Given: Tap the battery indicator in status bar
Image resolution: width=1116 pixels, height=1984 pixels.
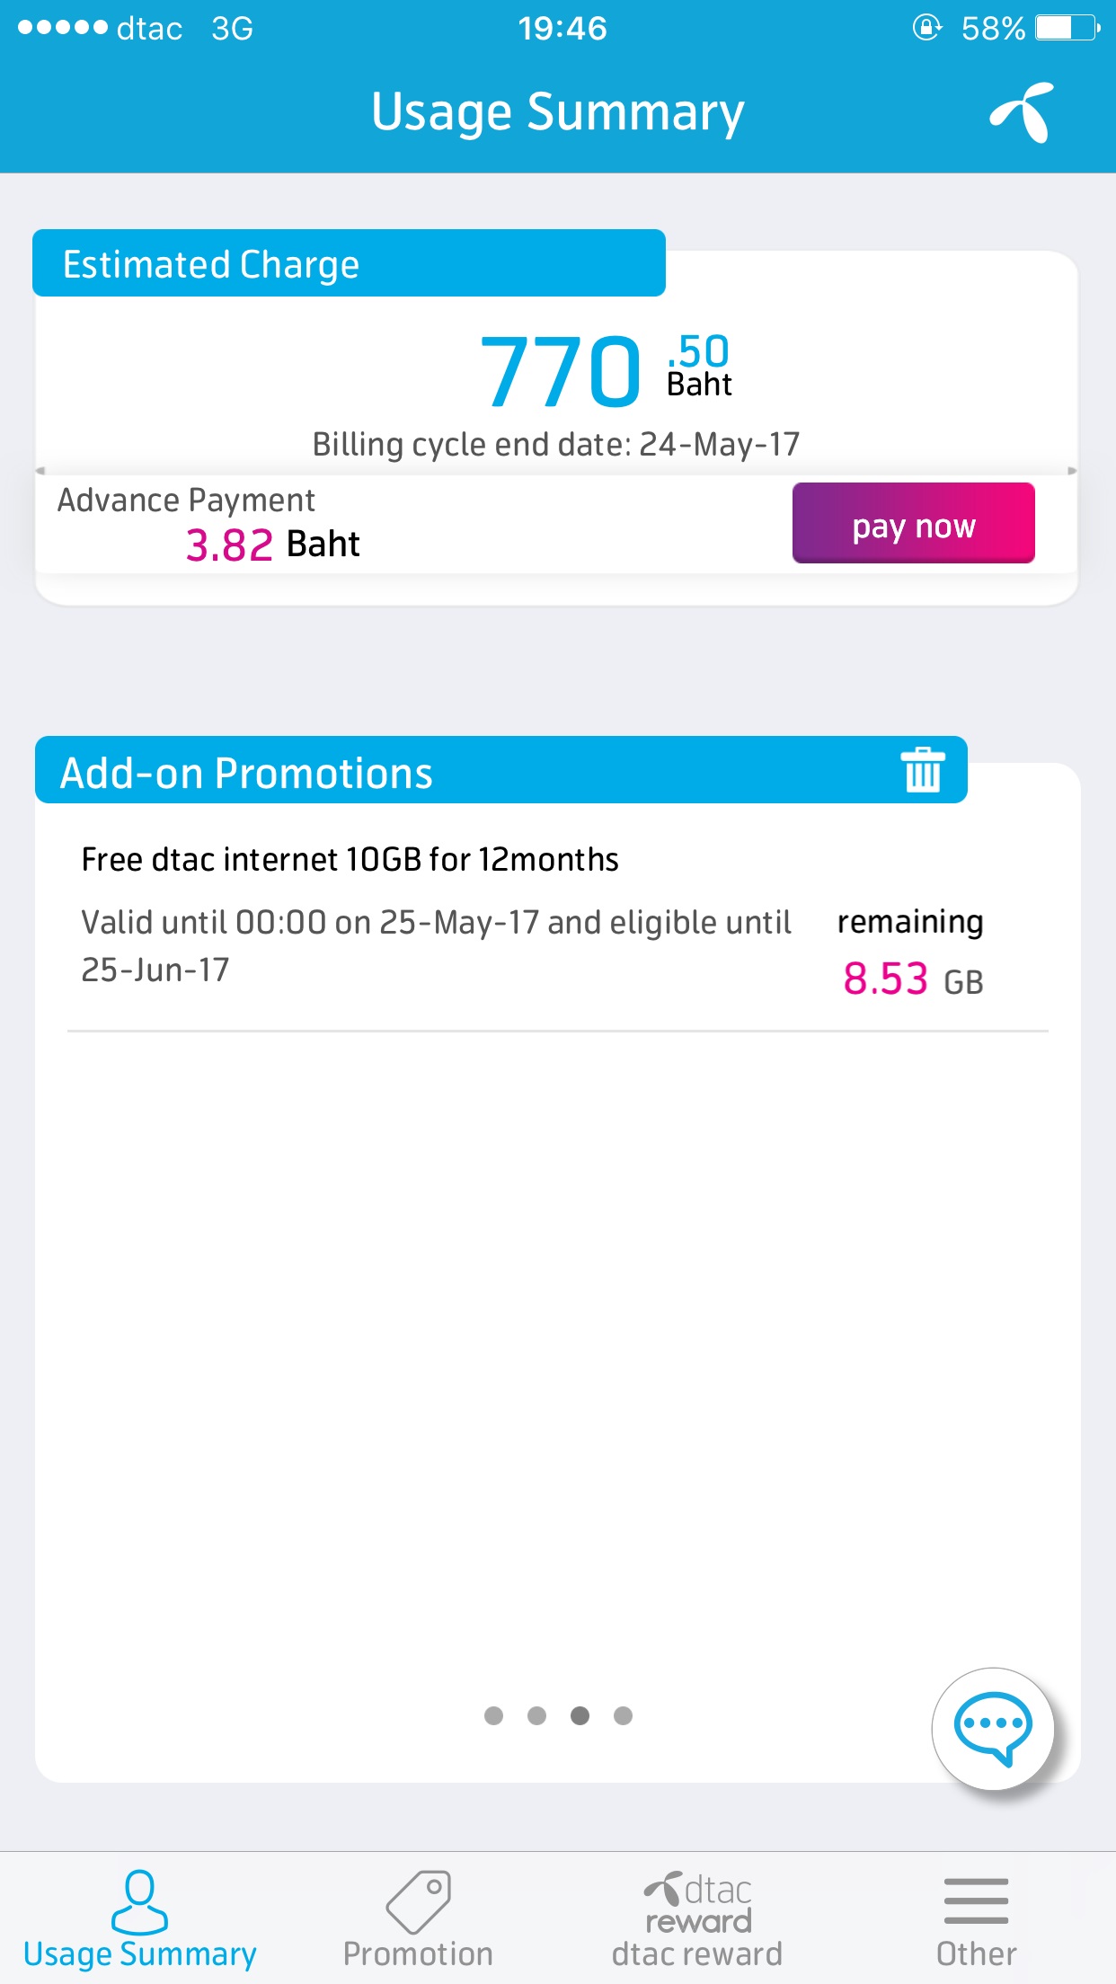Looking at the screenshot, I should pyautogui.click(x=1067, y=28).
